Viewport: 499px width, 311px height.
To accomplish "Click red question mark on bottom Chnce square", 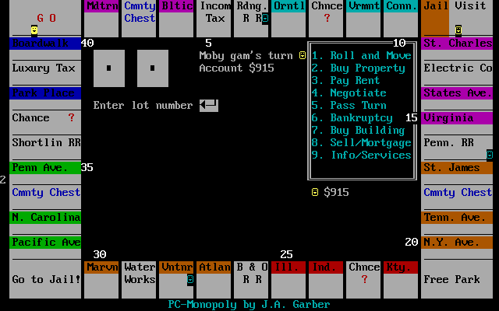I will (x=365, y=280).
